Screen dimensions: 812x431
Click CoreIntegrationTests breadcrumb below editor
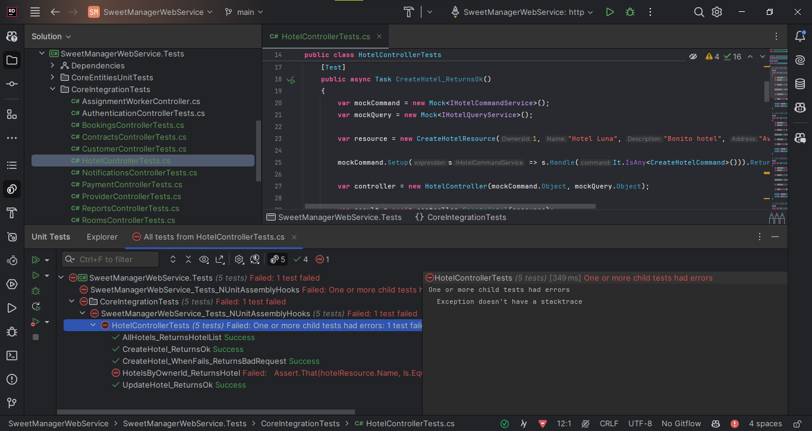(x=461, y=218)
